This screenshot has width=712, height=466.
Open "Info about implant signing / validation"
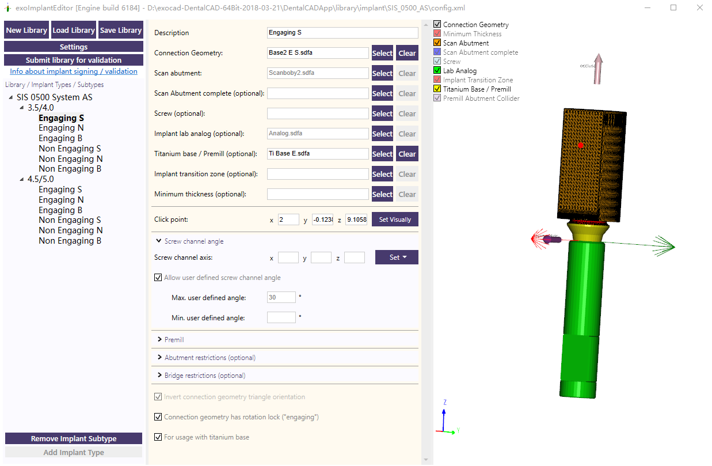pyautogui.click(x=73, y=71)
